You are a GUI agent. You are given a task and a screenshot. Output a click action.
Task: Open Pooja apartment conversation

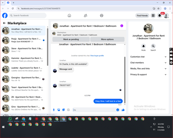tap(24, 40)
